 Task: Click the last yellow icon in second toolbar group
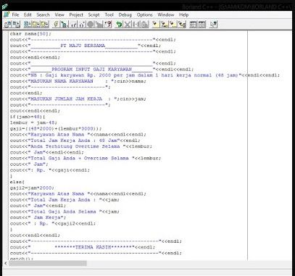tap(45, 24)
